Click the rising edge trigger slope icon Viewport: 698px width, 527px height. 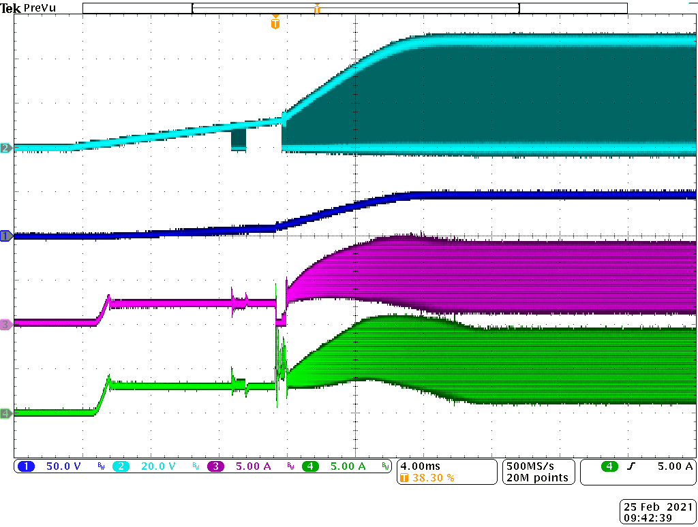click(x=631, y=466)
